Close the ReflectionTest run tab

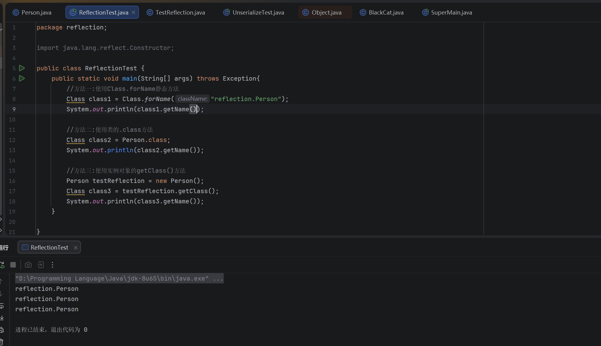[75, 247]
